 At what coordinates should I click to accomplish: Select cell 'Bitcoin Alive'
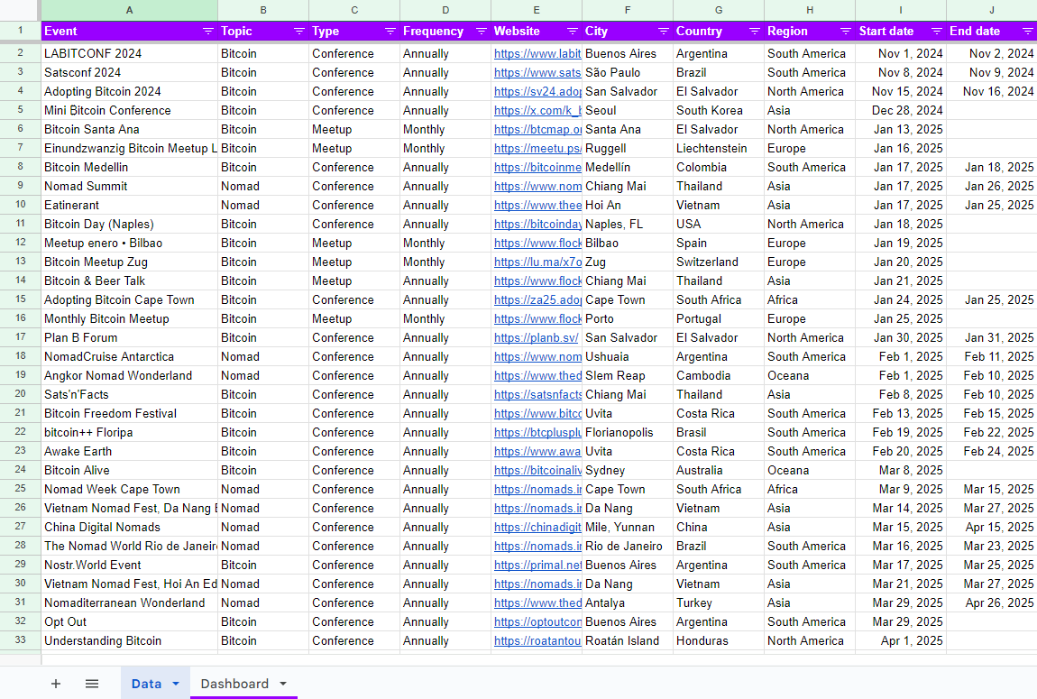tap(130, 470)
